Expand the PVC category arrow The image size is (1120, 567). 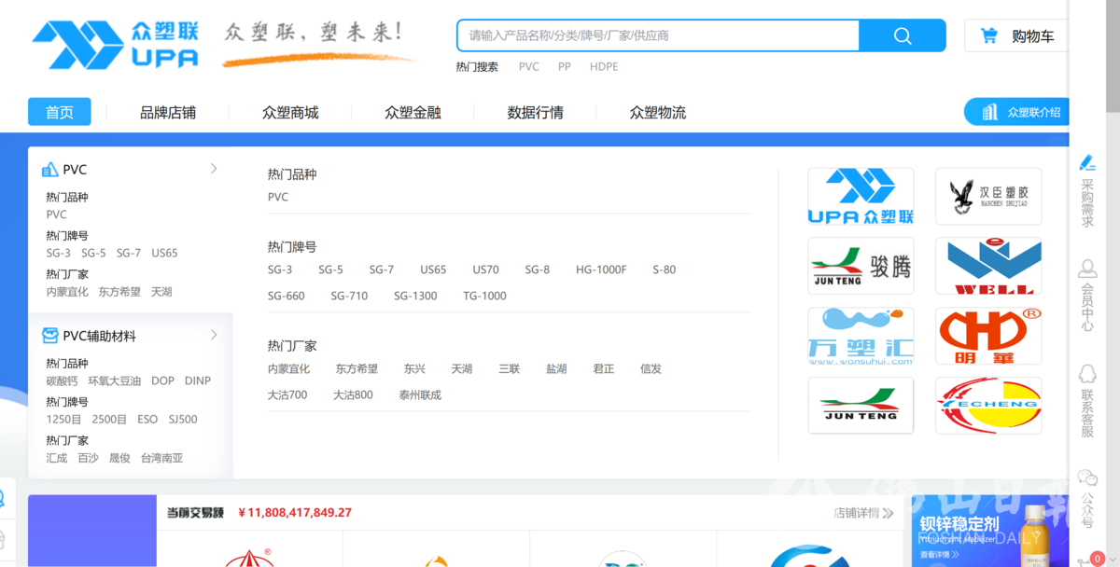click(x=214, y=169)
